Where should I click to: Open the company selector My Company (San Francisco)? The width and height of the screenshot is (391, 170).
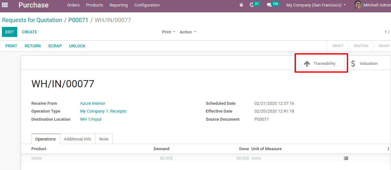[x=316, y=5]
